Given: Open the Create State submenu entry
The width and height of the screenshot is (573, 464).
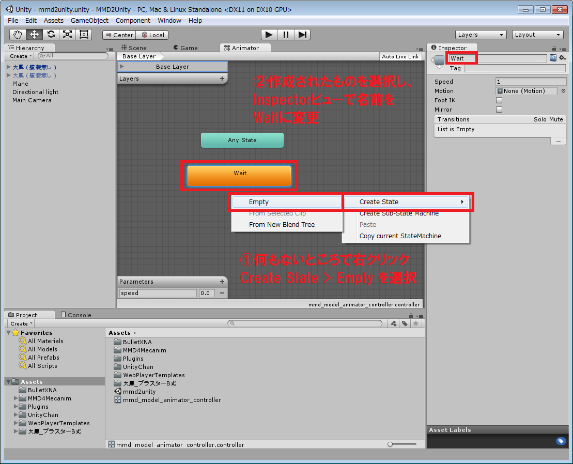Looking at the screenshot, I should coord(406,202).
